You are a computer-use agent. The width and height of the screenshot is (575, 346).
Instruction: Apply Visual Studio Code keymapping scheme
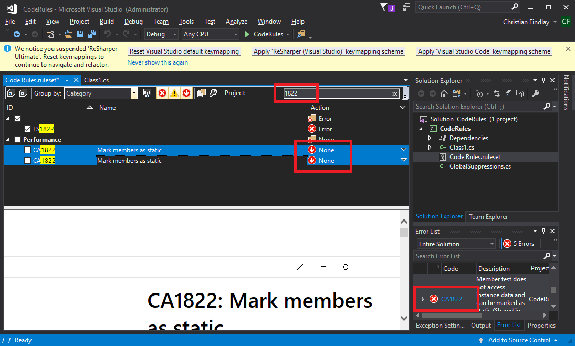(485, 51)
